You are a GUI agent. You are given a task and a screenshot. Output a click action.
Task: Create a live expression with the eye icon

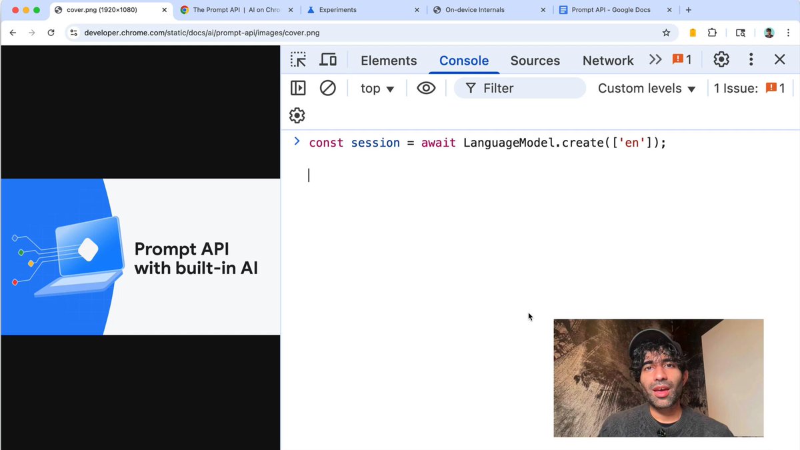point(426,88)
